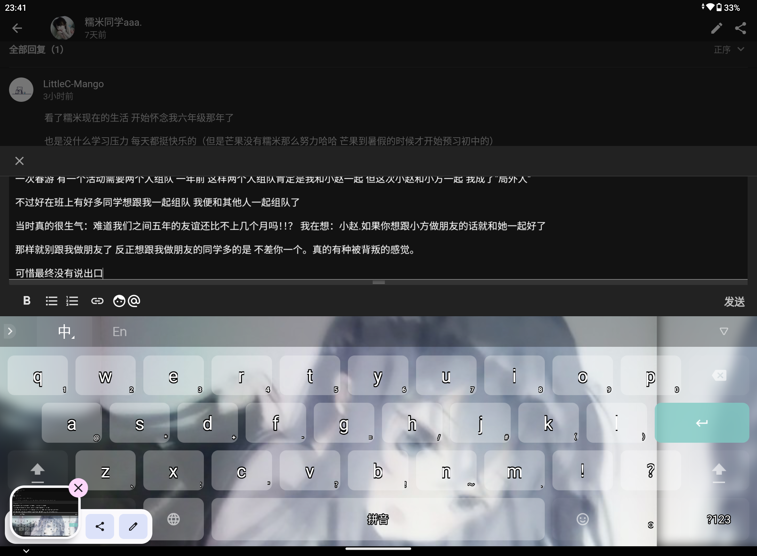
Task: Tap the question mark key
Action: coord(651,471)
